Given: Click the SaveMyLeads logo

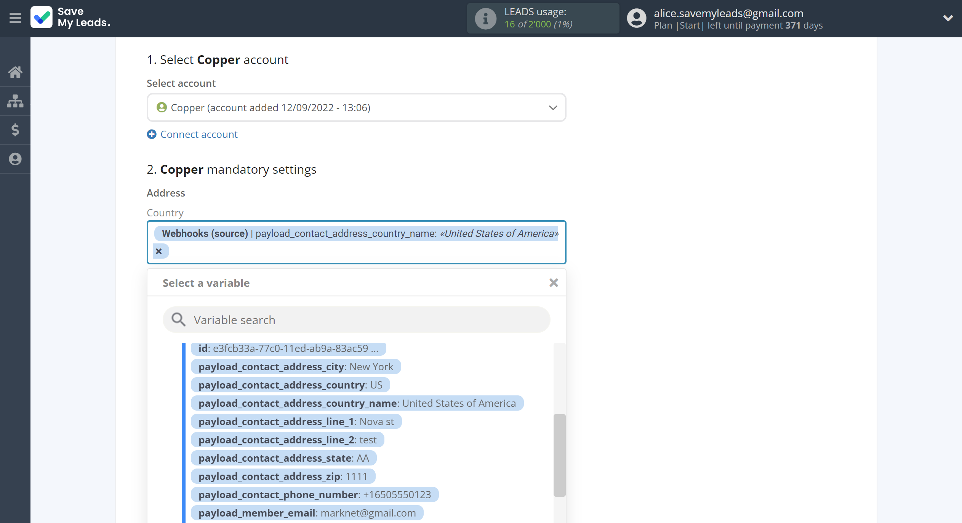Looking at the screenshot, I should (71, 18).
